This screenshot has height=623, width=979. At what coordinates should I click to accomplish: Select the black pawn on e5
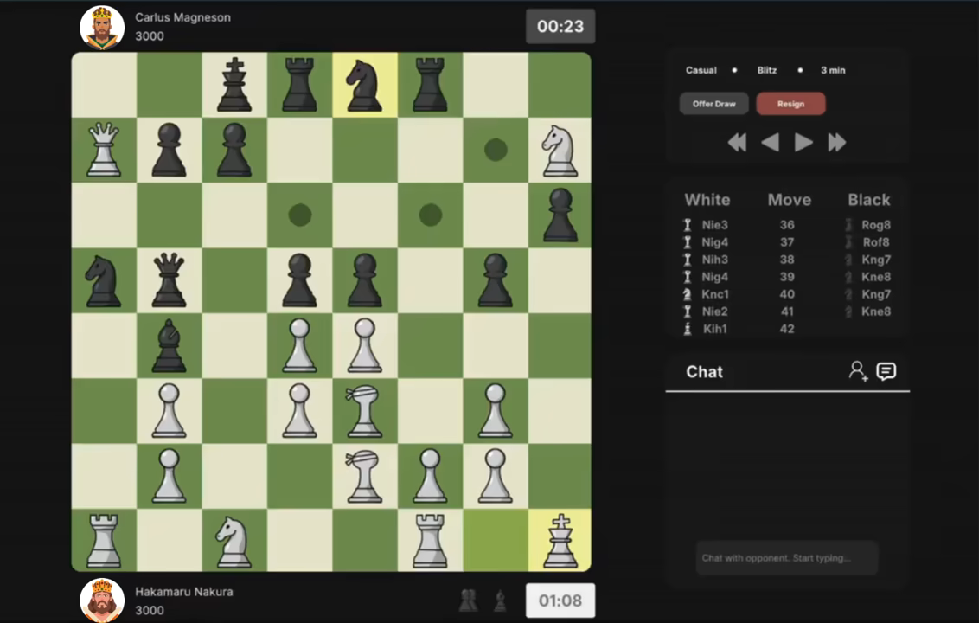(365, 280)
